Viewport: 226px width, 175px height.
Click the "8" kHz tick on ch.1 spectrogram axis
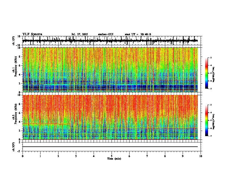(x=20, y=57)
